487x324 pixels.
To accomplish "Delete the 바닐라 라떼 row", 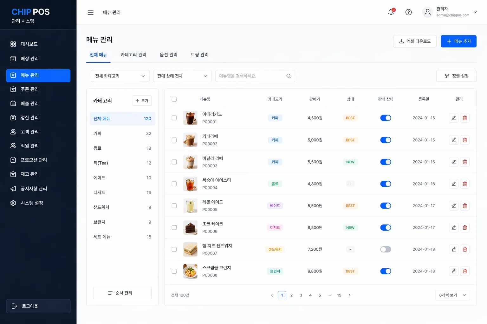I will coord(465,162).
